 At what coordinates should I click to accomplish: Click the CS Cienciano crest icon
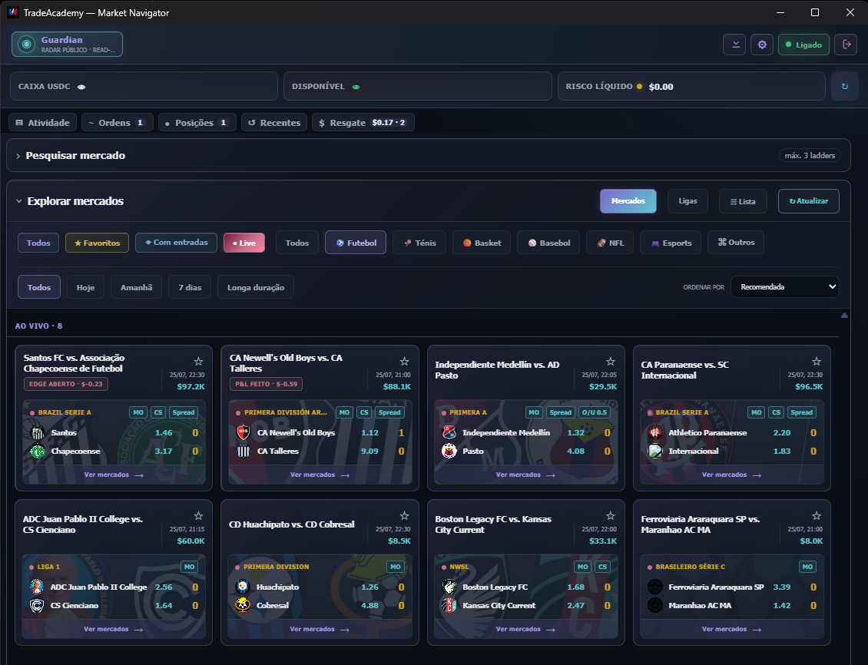[37, 606]
